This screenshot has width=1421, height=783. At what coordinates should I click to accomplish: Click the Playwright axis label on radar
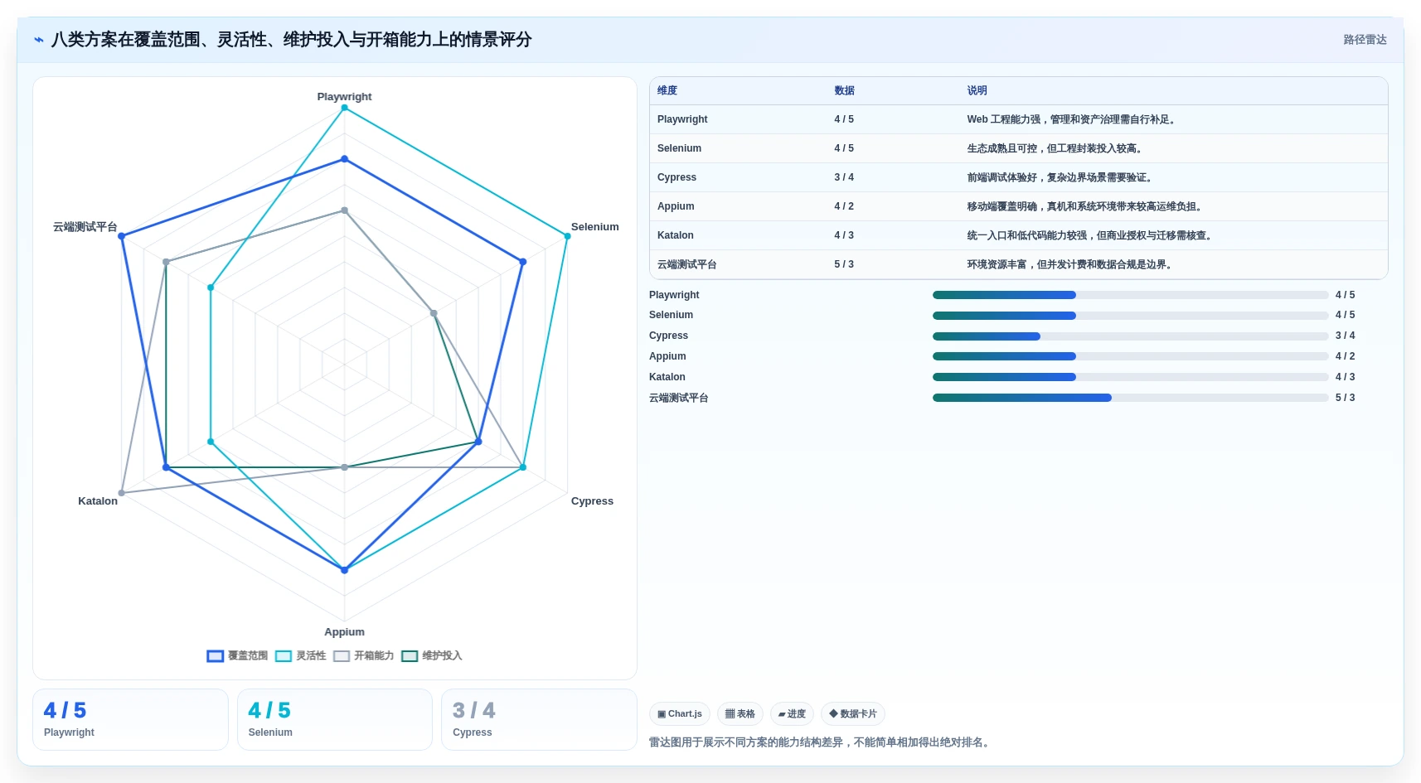344,97
